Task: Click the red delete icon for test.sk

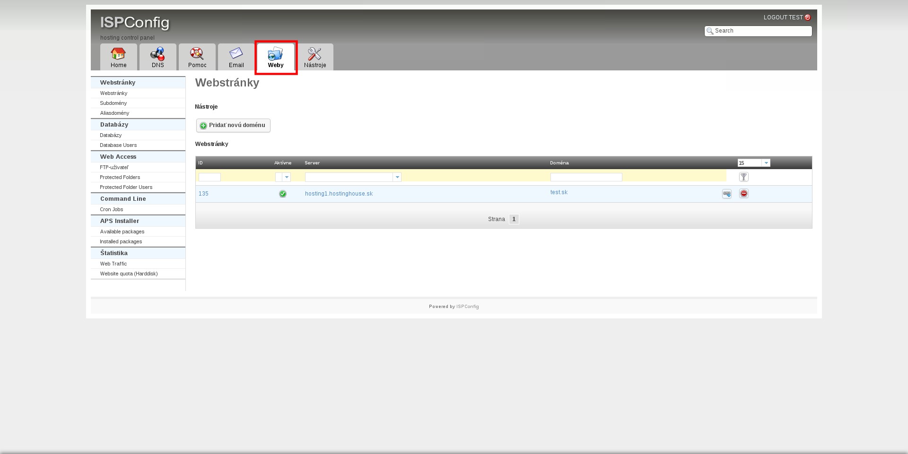Action: (743, 194)
